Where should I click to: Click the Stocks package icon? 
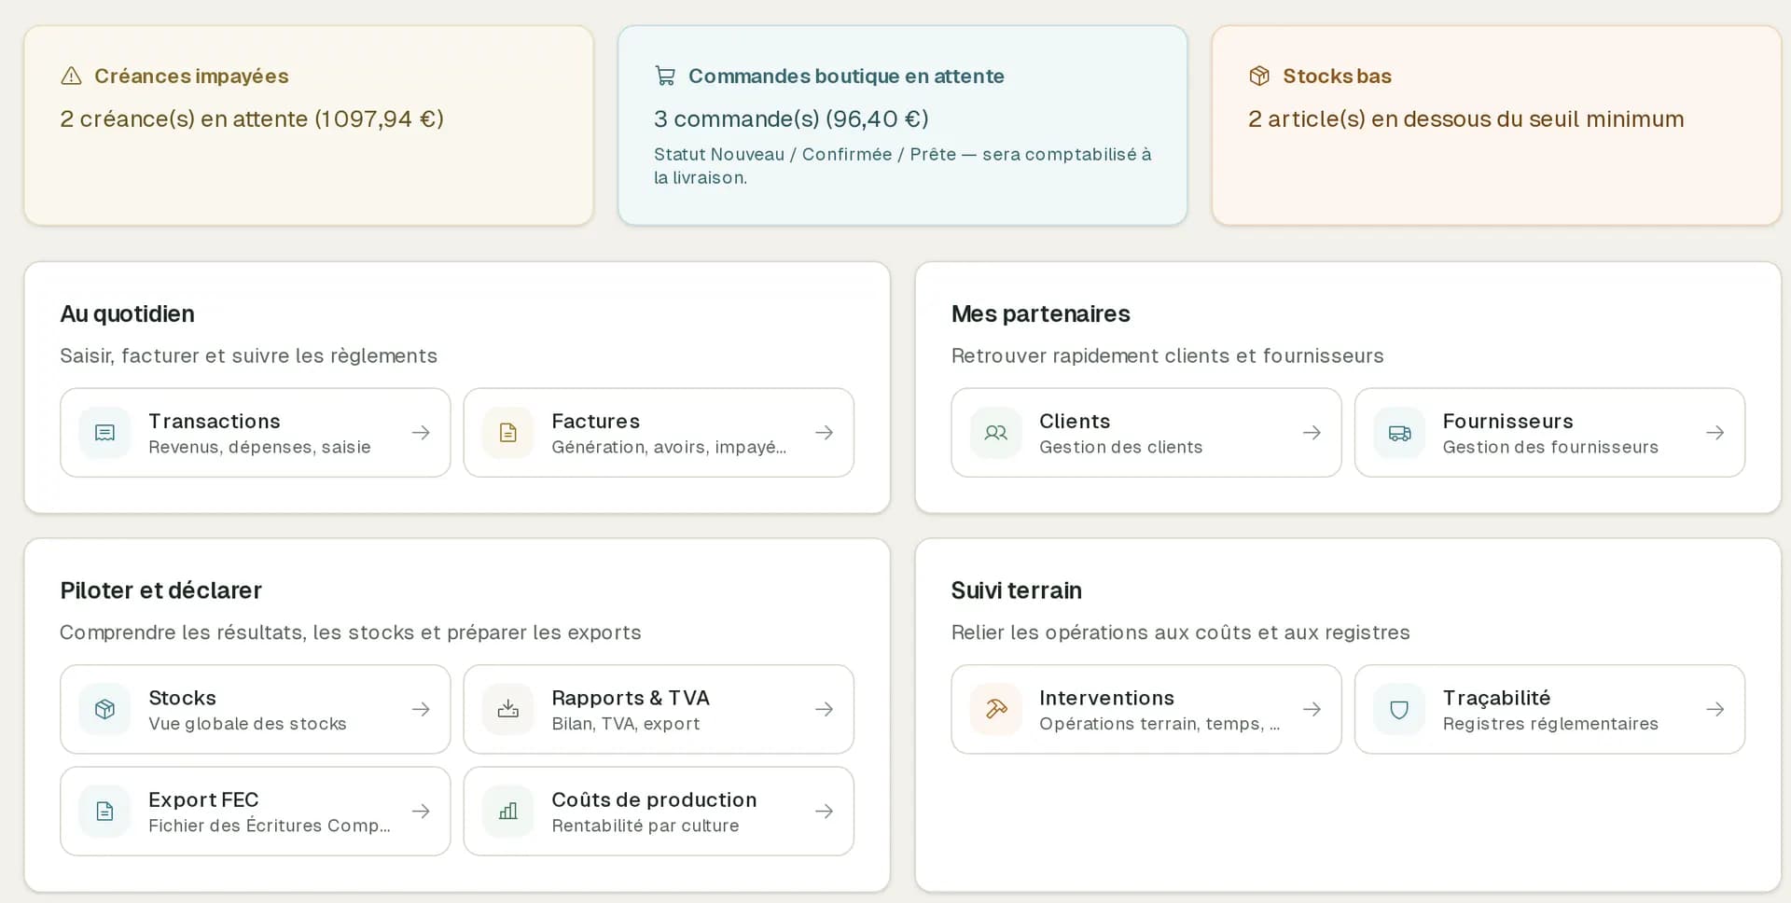(105, 710)
